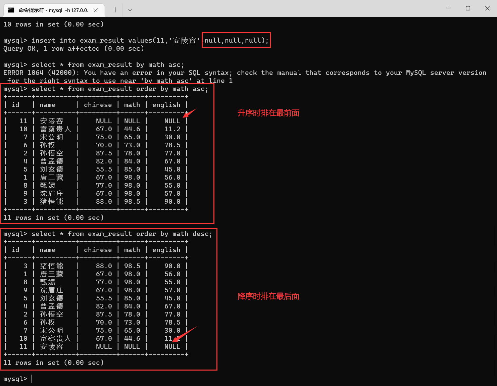Click the 'order by math desc' query line
Image resolution: width=497 pixels, height=386 pixels.
point(108,234)
